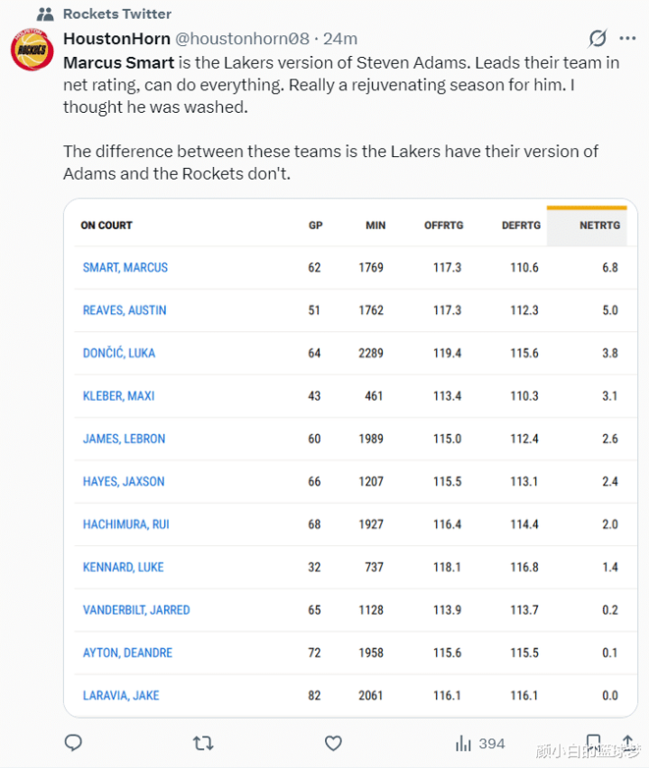
Task: Click the Grok icon beside the timestamp
Action: click(597, 39)
